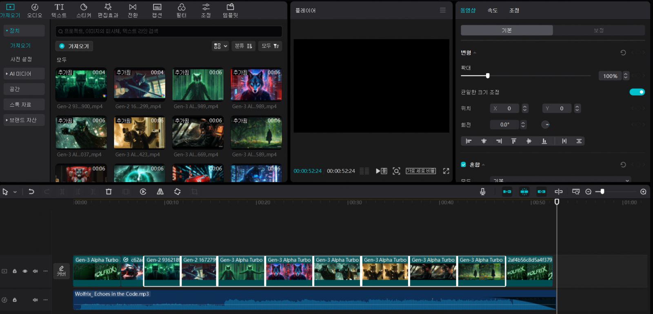This screenshot has height=314, width=653.
Task: Toggle the timeline preview axis icon
Action: [559, 192]
